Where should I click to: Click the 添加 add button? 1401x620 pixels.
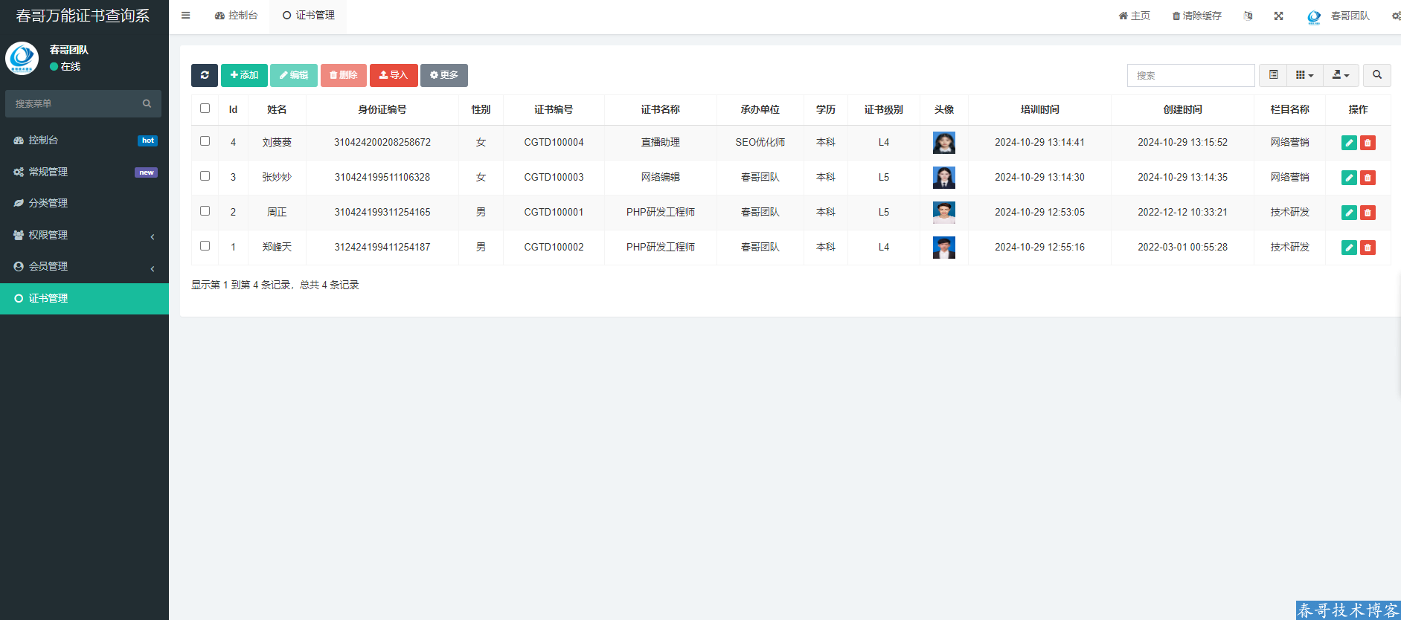tap(244, 75)
